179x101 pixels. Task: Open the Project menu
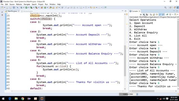41,4
